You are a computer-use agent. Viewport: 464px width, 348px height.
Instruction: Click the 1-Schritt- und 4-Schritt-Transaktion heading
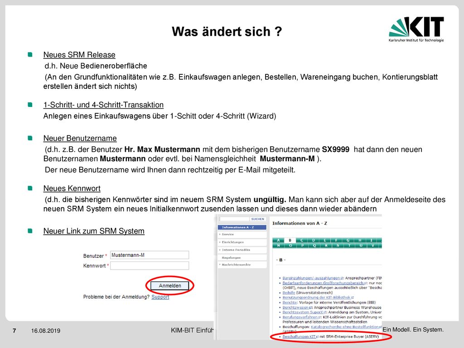[x=103, y=105]
